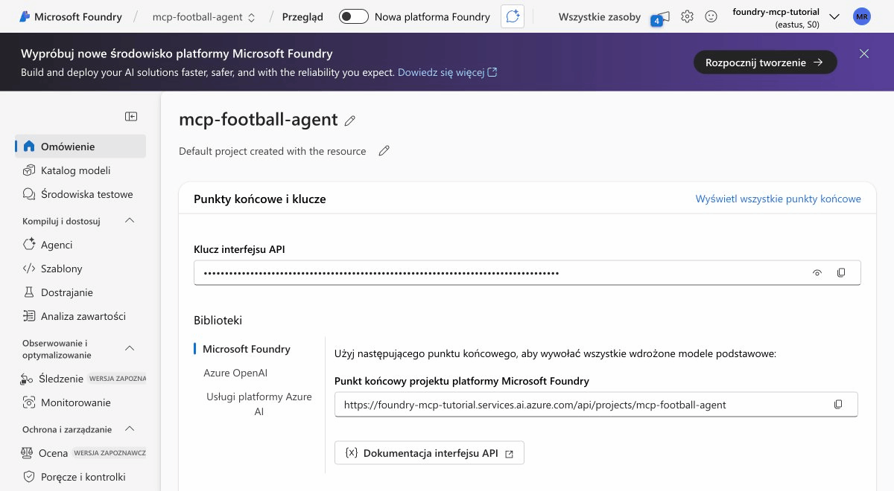This screenshot has width=894, height=491.
Task: Collapse the left navigation panel
Action: click(131, 116)
